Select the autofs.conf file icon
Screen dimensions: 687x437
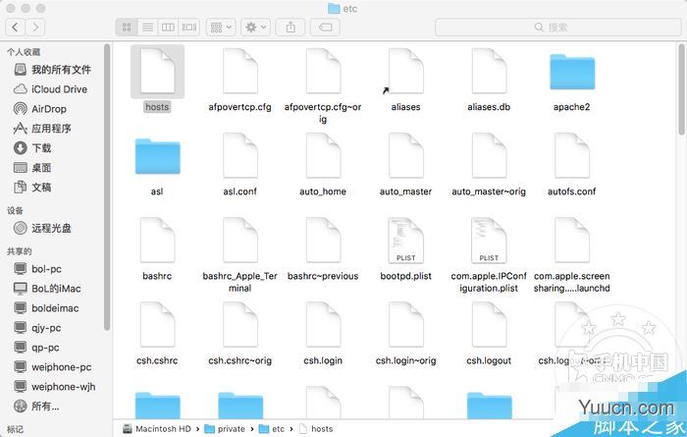pyautogui.click(x=572, y=155)
